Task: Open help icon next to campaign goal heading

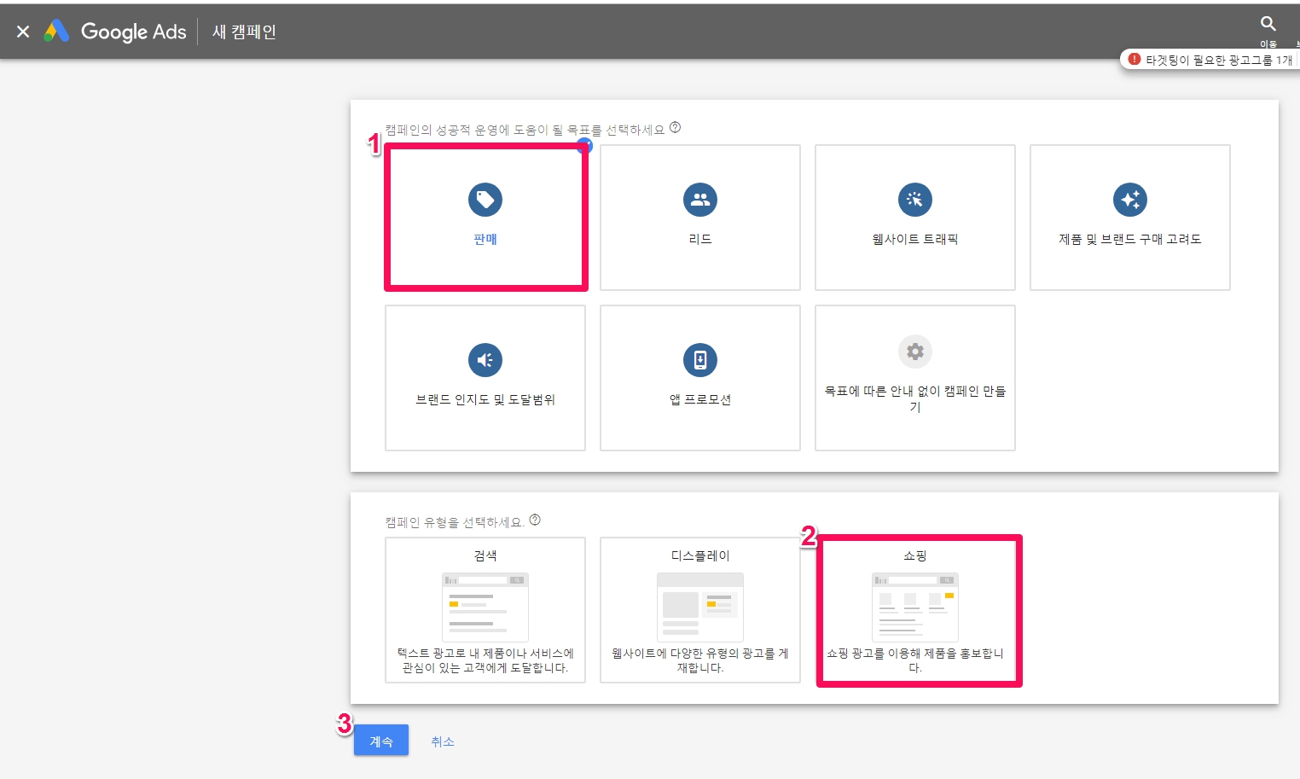Action: [675, 128]
